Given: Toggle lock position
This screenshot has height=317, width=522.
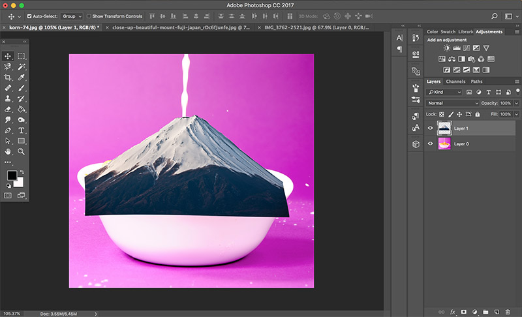Looking at the screenshot, I should pos(459,114).
